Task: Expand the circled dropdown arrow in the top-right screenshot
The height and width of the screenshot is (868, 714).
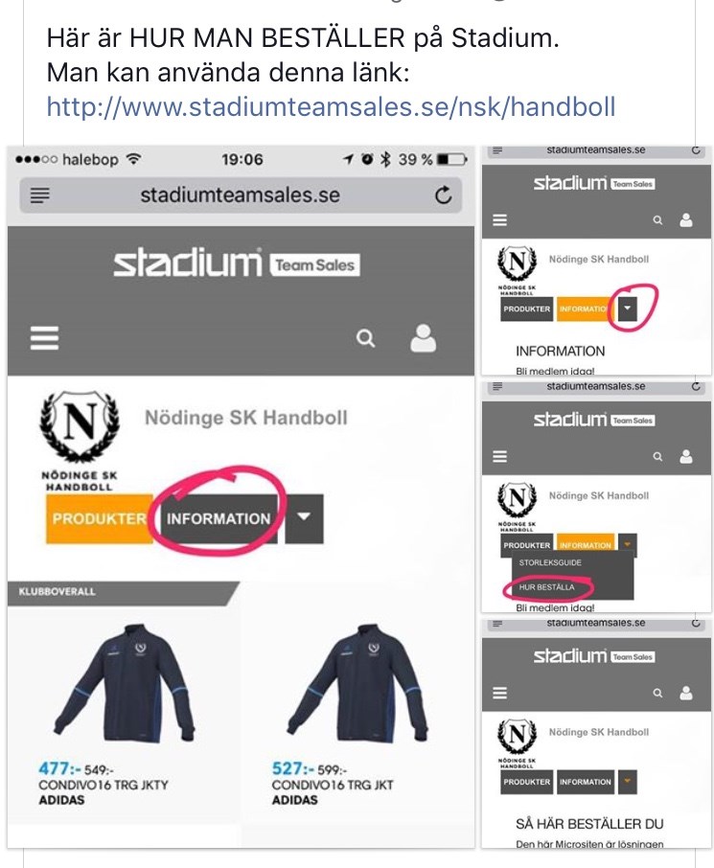Action: [628, 308]
